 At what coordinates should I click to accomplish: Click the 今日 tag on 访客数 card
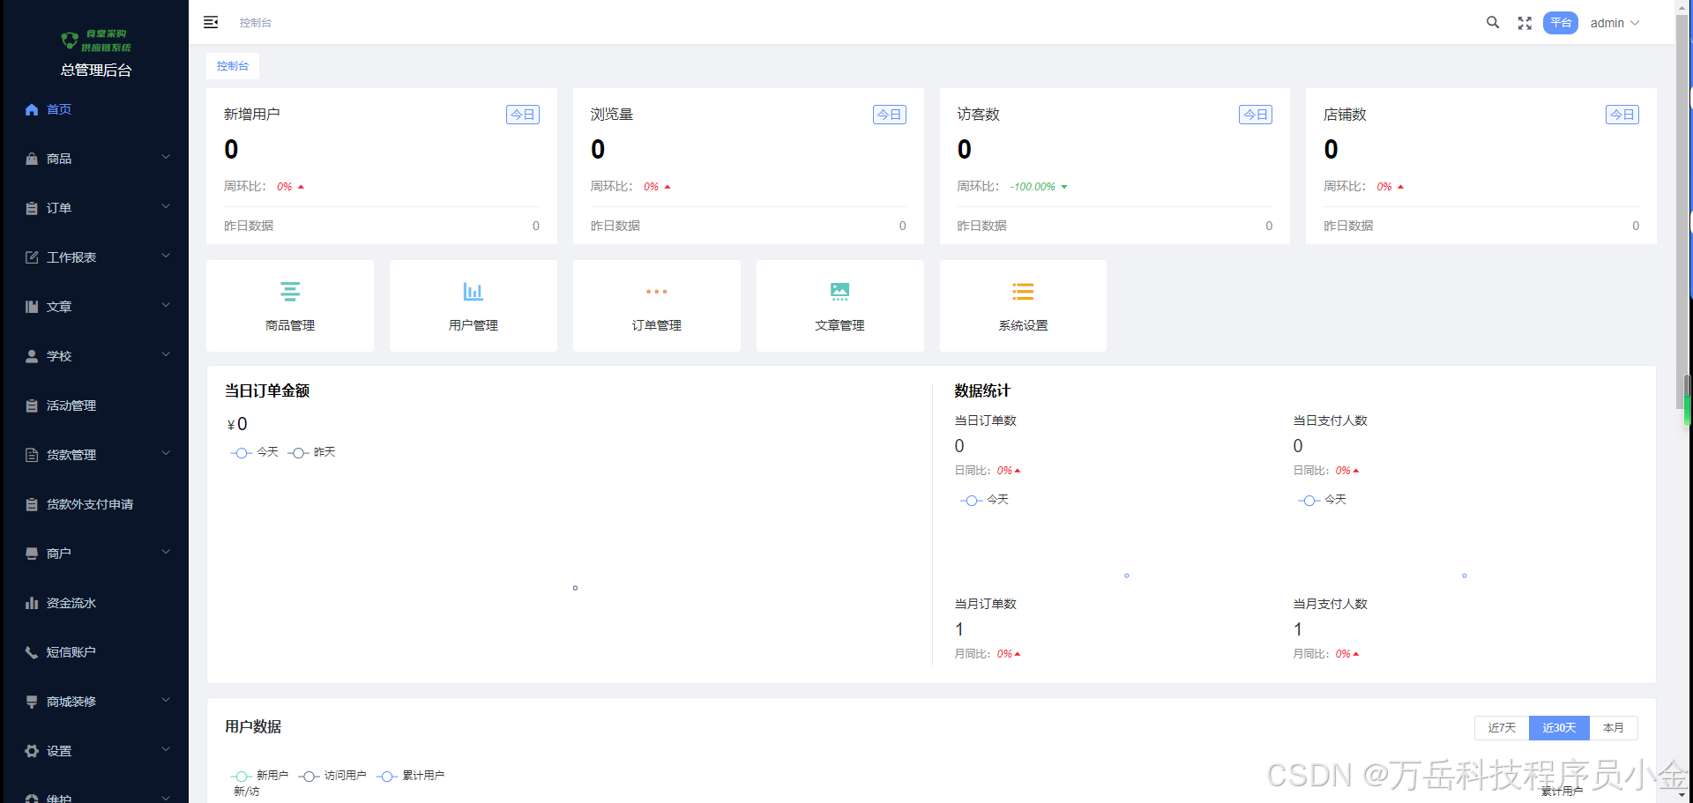coord(1256,115)
